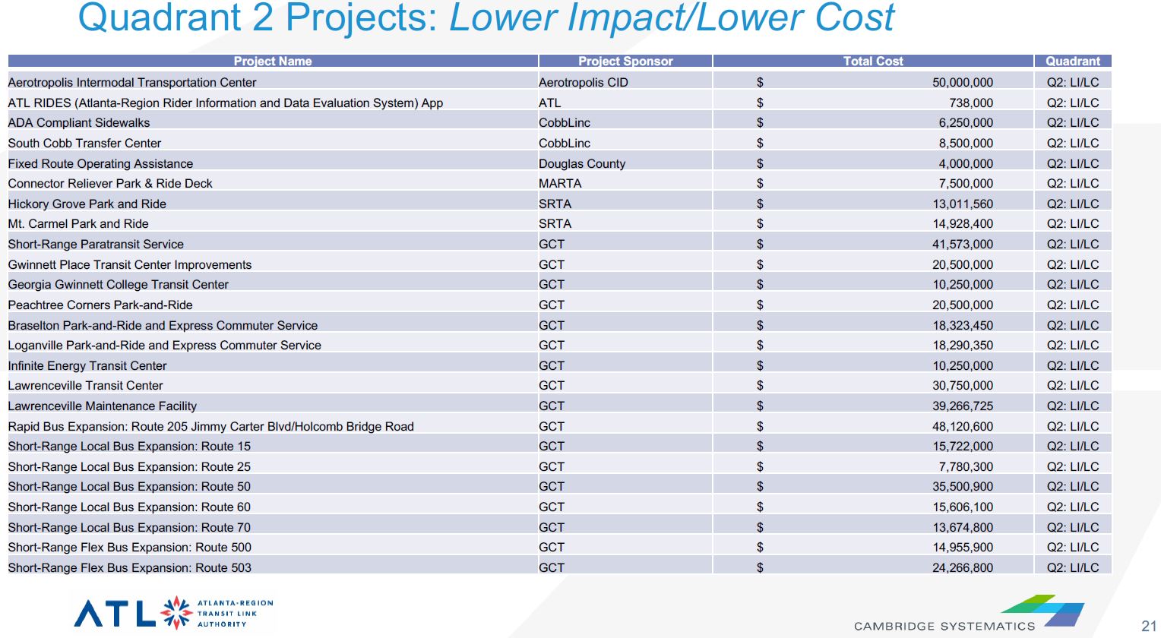
Task: Select 'Hickory Grove Park and Ride' name
Action: tap(87, 204)
